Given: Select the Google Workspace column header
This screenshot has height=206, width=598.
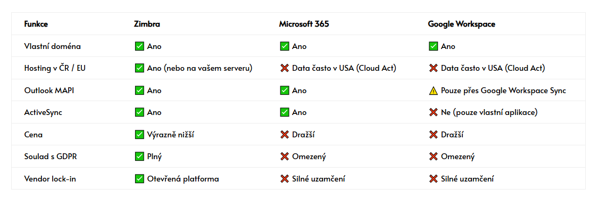Looking at the screenshot, I should coord(461,24).
